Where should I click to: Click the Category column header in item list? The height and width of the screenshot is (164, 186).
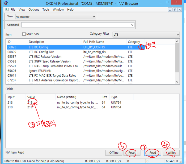tap(136, 42)
